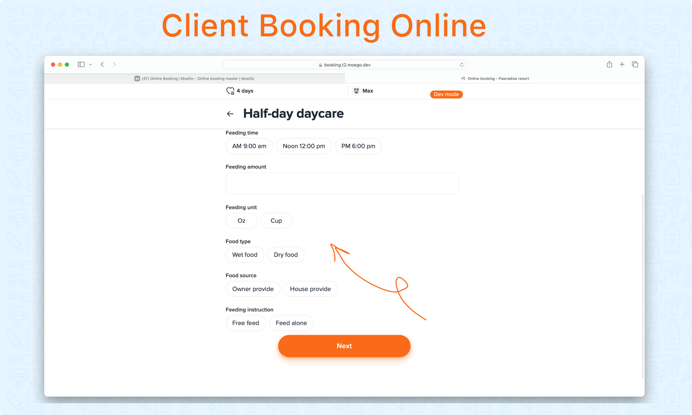
Task: Click the Safari sidebar toggle icon
Action: (x=81, y=64)
